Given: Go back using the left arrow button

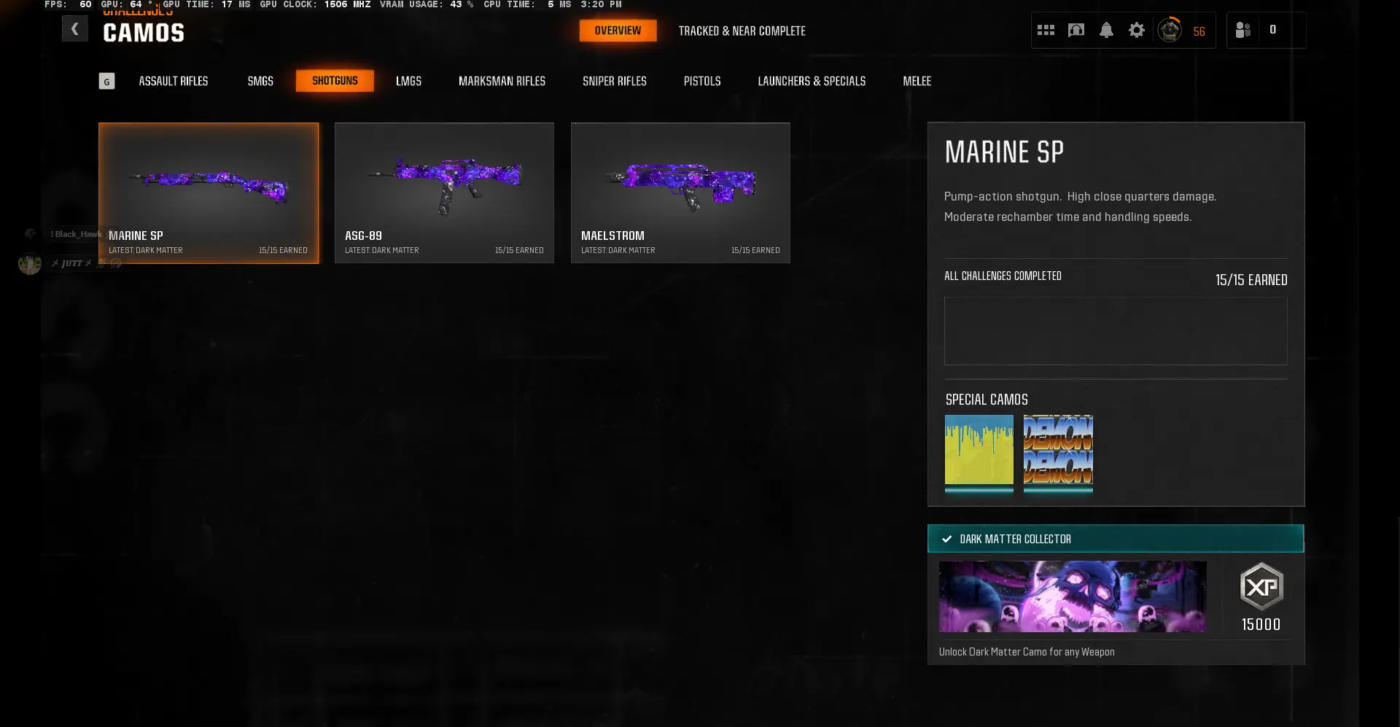Looking at the screenshot, I should click(74, 29).
